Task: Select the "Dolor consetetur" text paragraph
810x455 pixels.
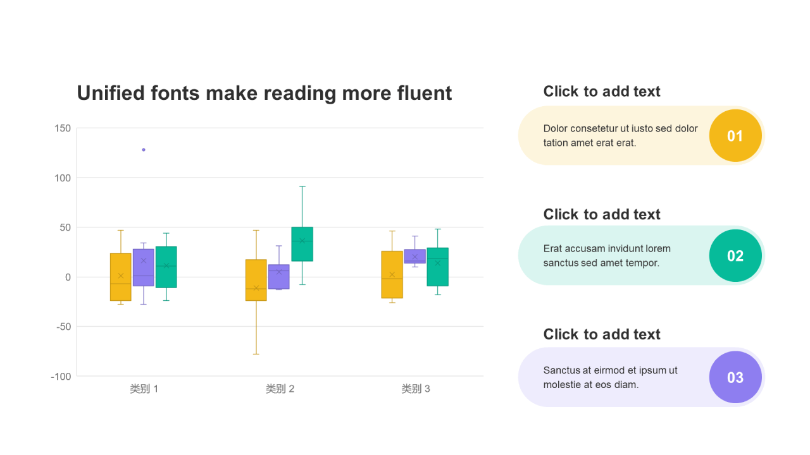Action: pyautogui.click(x=620, y=136)
